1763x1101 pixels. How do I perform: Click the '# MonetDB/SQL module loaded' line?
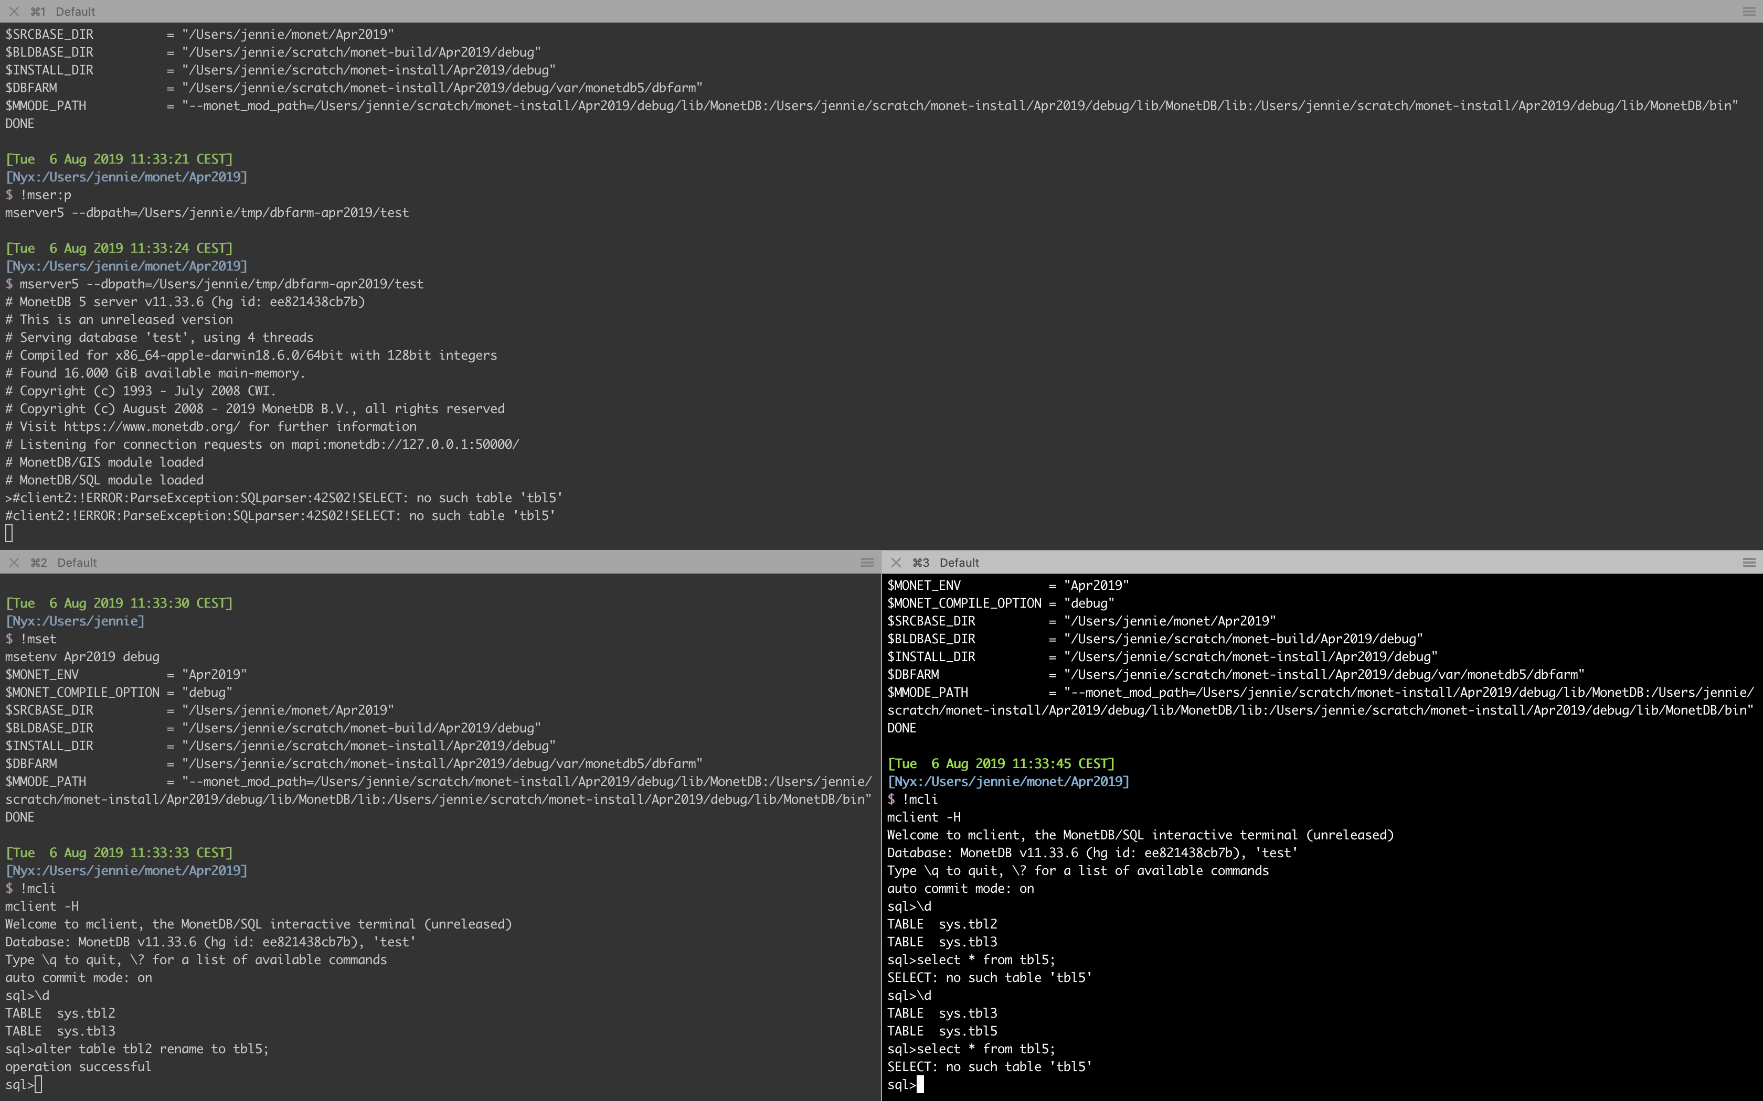click(104, 480)
